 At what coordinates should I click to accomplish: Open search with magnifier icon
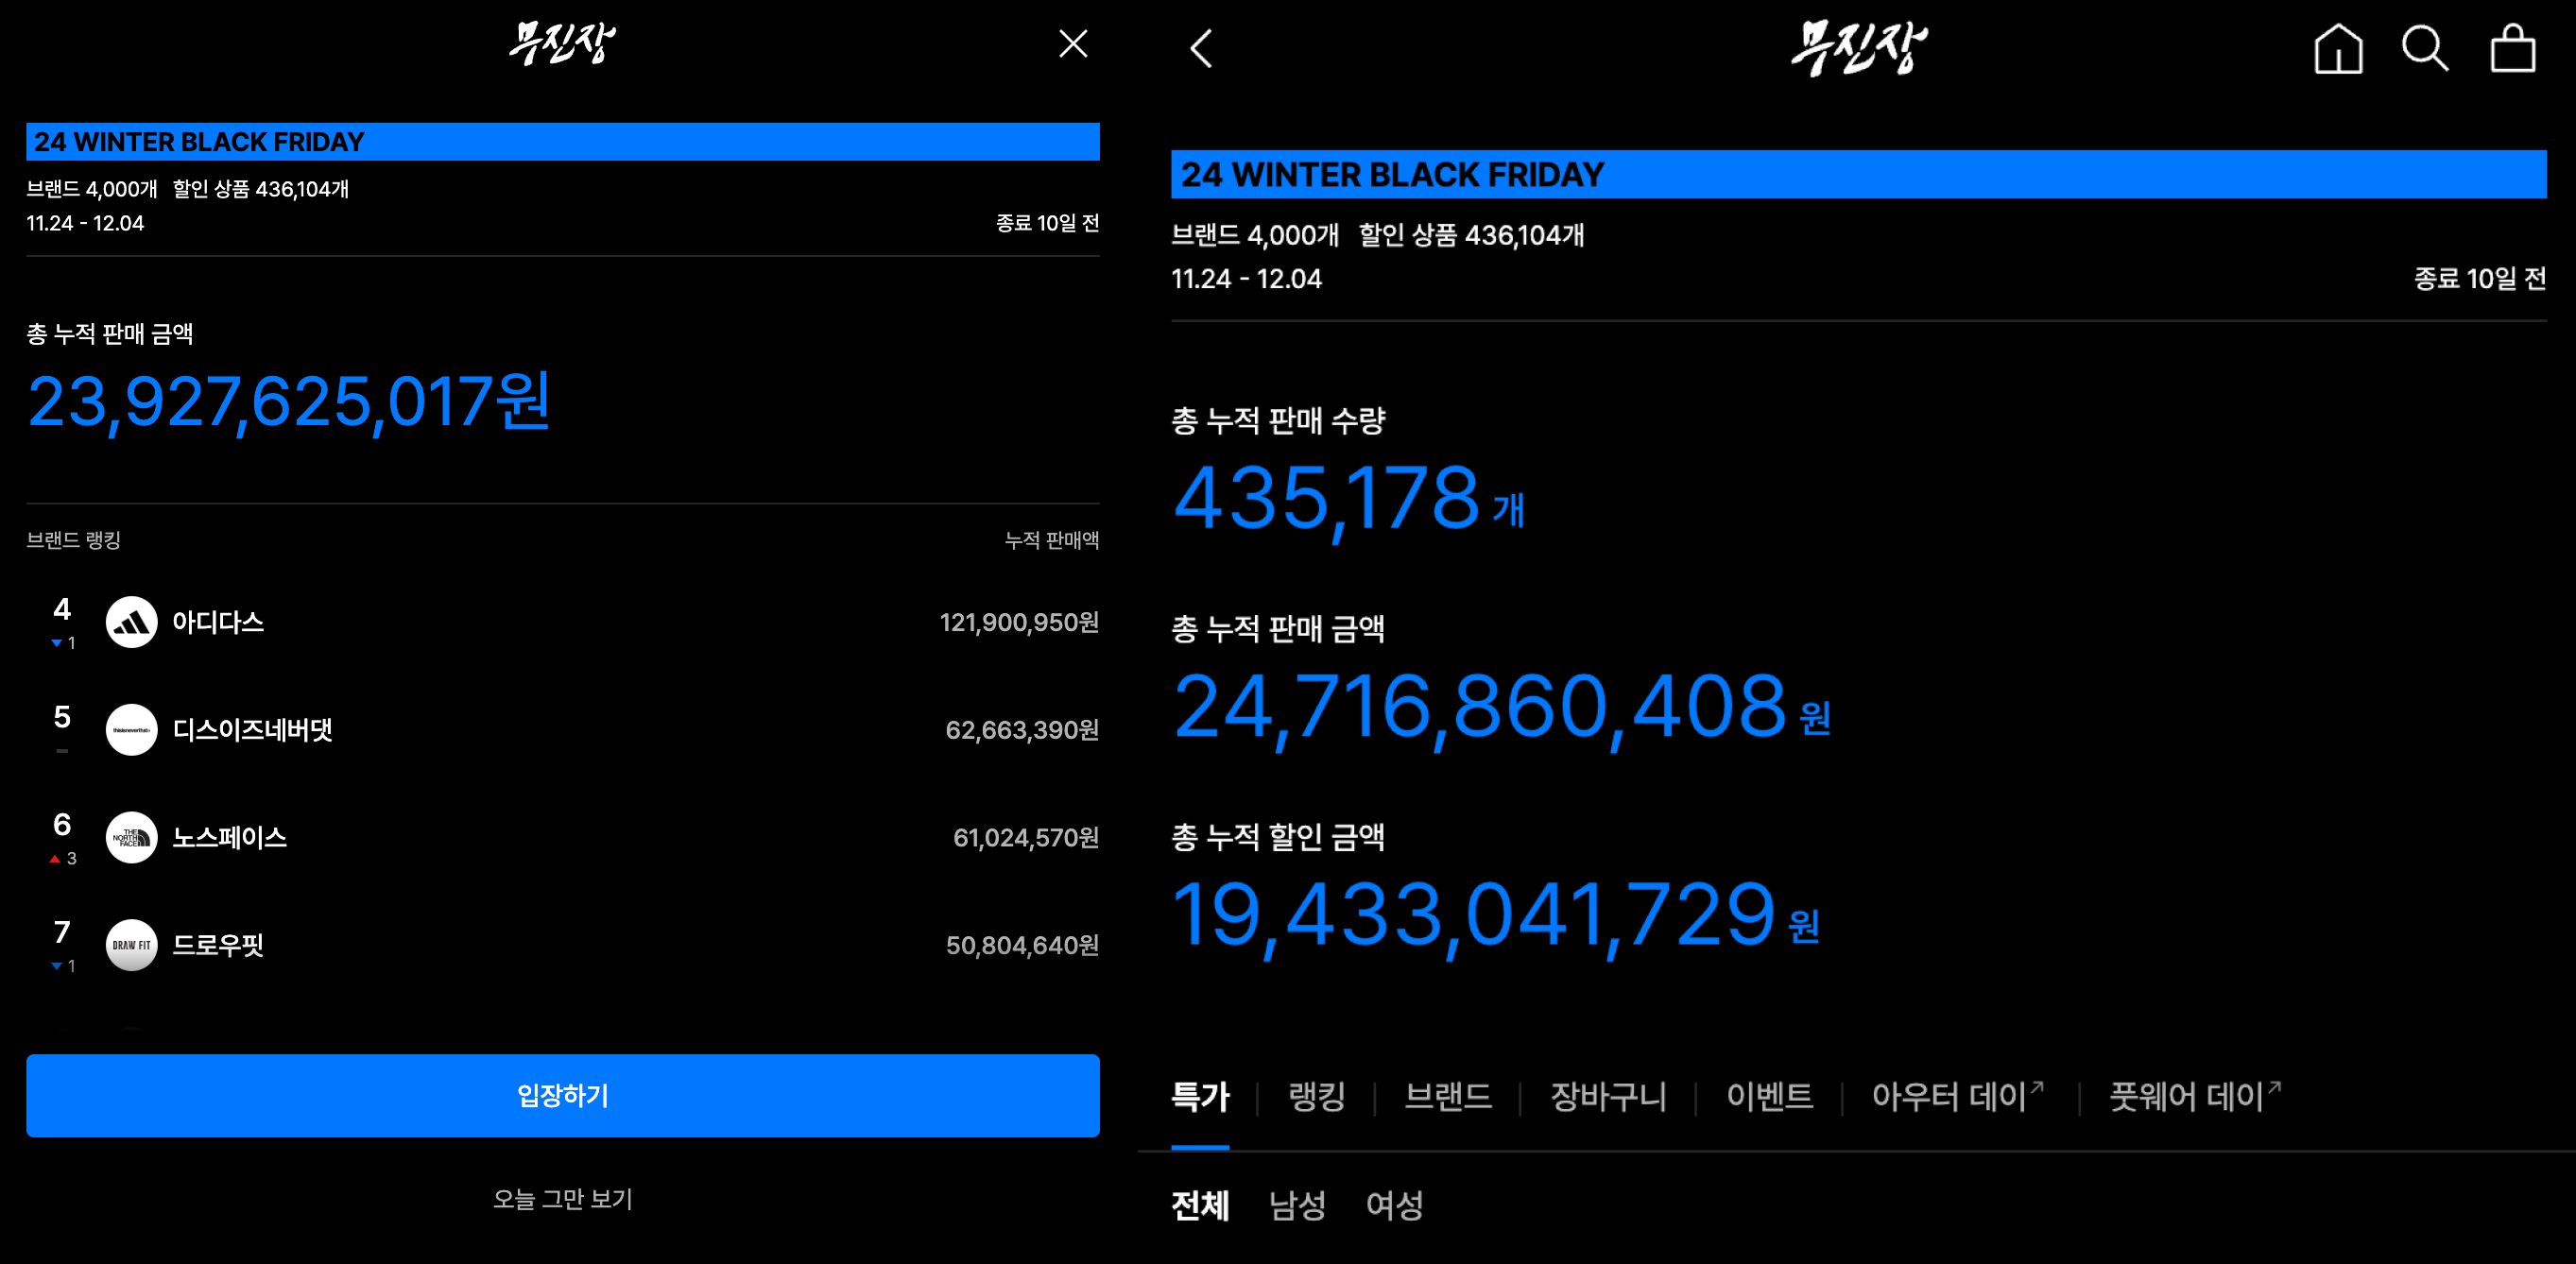[2424, 48]
